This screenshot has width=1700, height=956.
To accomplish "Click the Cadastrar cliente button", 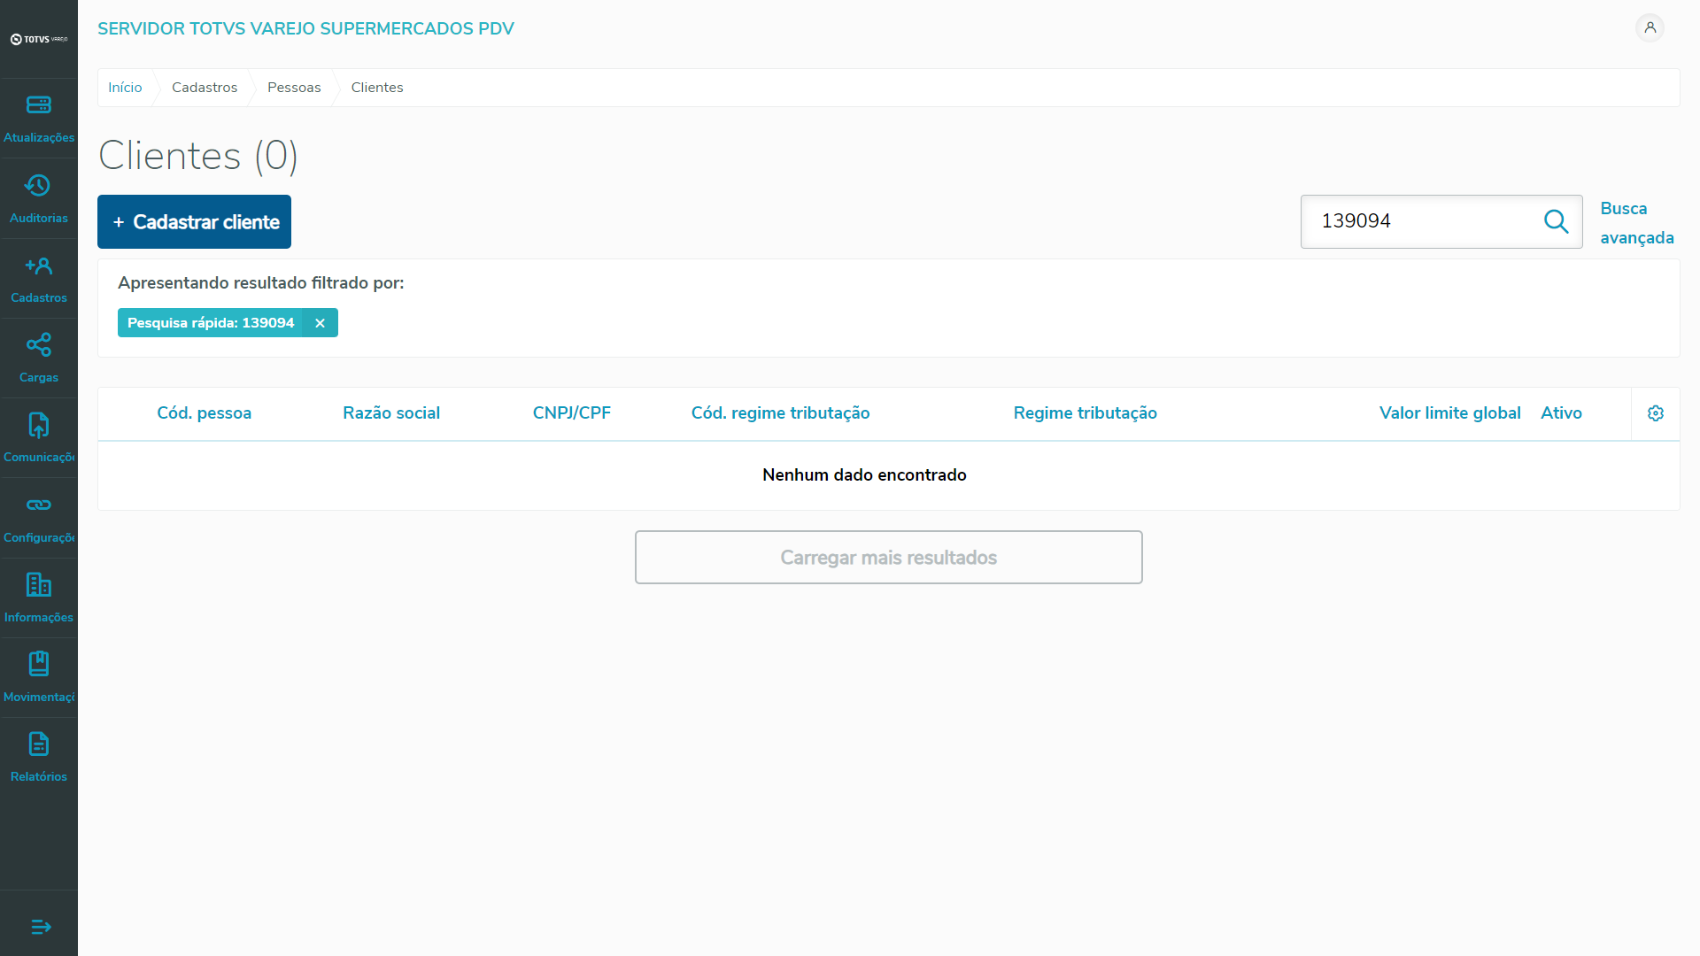I will pyautogui.click(x=194, y=222).
